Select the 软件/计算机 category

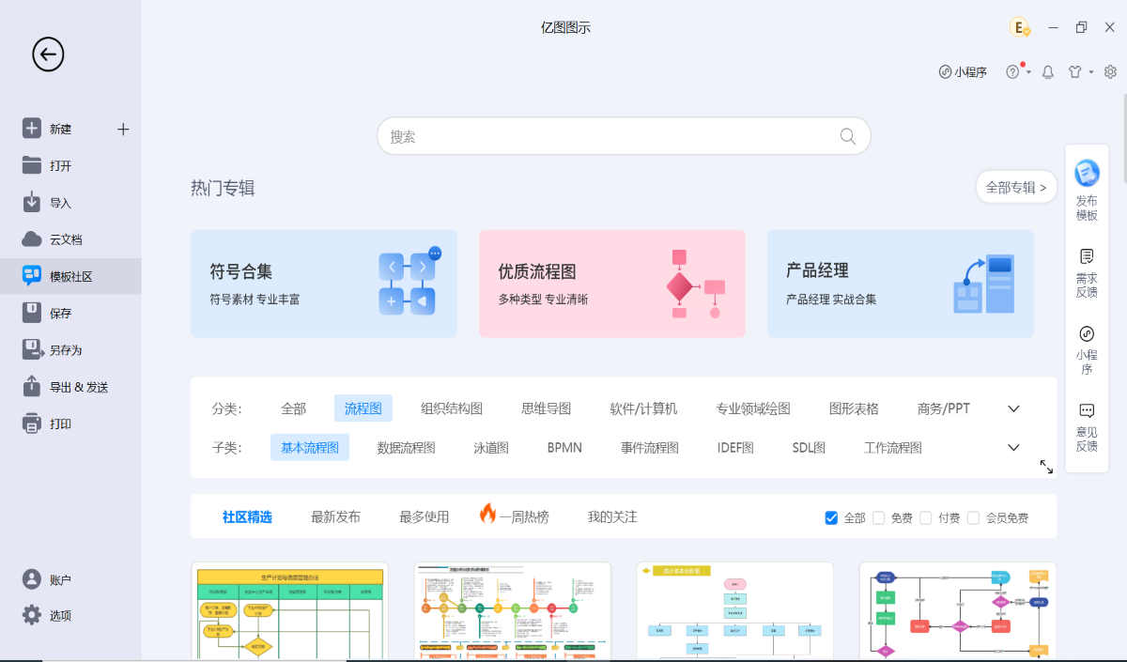643,408
